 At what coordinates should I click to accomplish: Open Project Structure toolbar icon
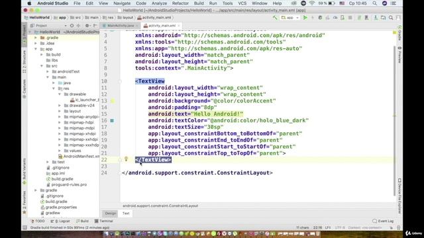383,18
